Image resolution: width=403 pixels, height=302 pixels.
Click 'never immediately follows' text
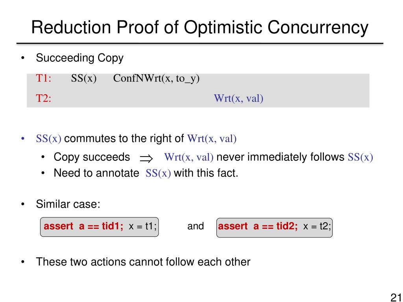(281, 157)
